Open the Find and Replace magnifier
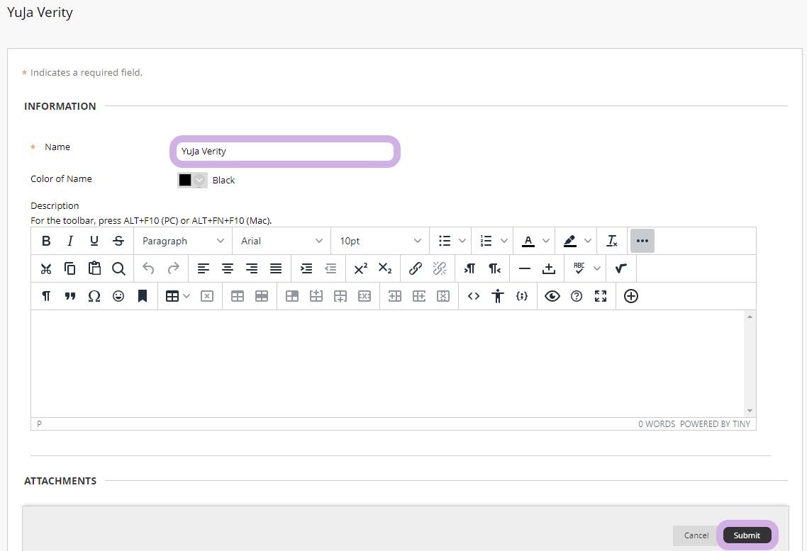 (118, 268)
